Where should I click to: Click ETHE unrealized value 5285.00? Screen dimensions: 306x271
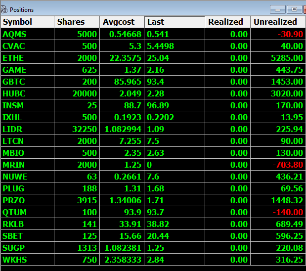287,58
